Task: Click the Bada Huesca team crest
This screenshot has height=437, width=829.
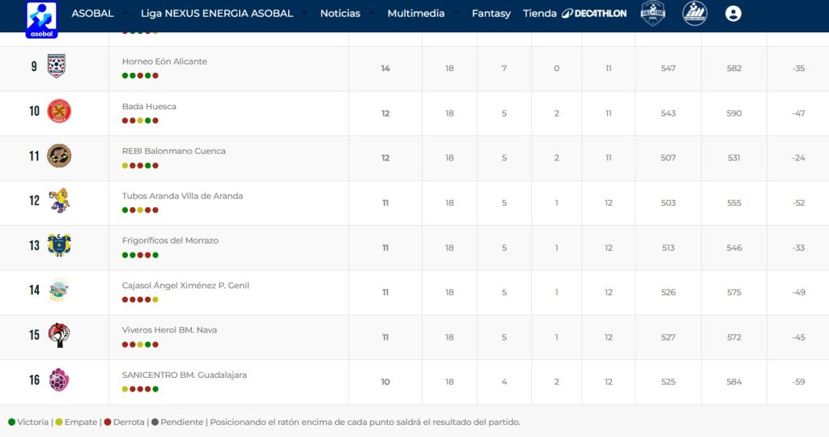Action: point(59,111)
